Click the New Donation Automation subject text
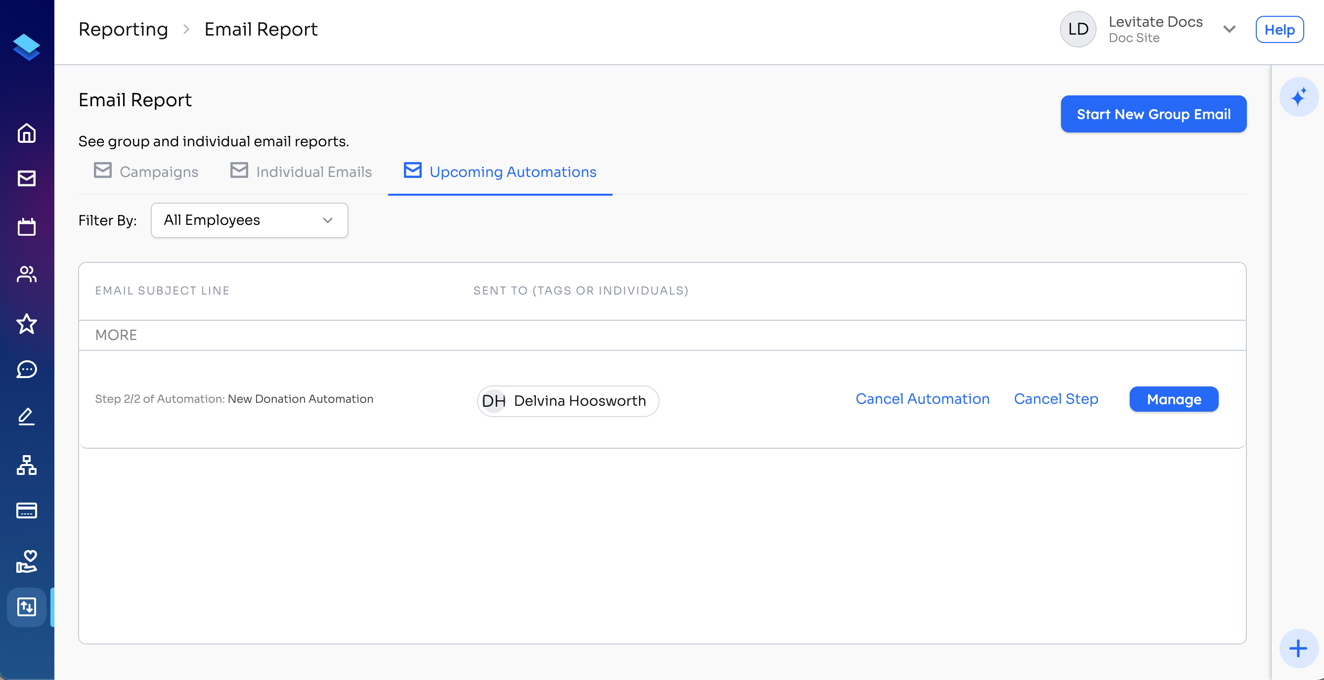Viewport: 1324px width, 680px height. tap(301, 399)
